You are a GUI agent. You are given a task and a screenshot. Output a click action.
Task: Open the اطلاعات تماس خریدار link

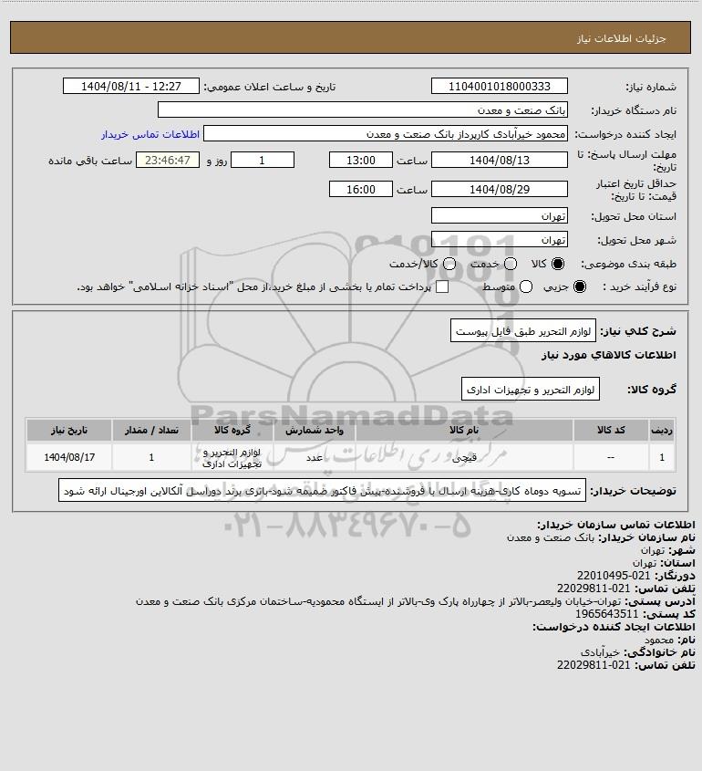(150, 134)
